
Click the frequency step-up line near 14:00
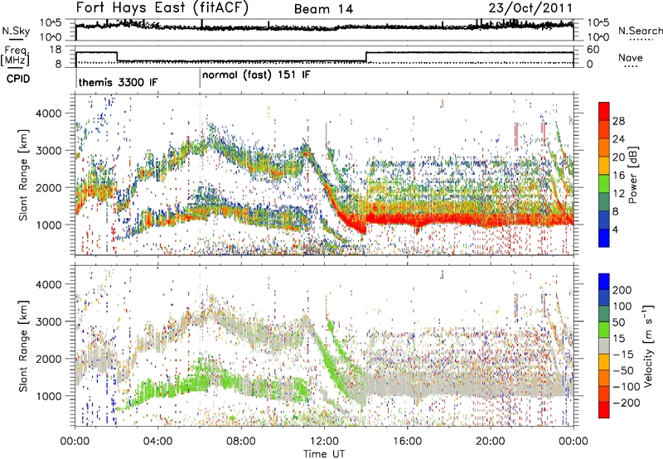tap(366, 57)
